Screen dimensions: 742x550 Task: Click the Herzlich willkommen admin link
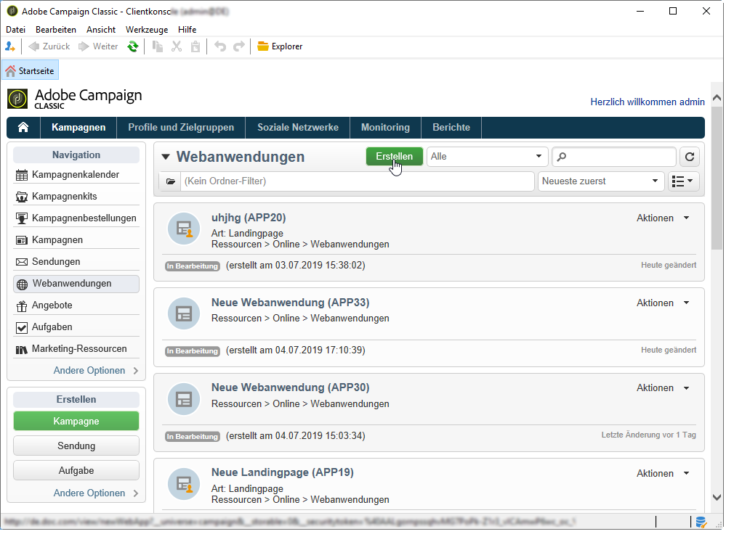(648, 102)
